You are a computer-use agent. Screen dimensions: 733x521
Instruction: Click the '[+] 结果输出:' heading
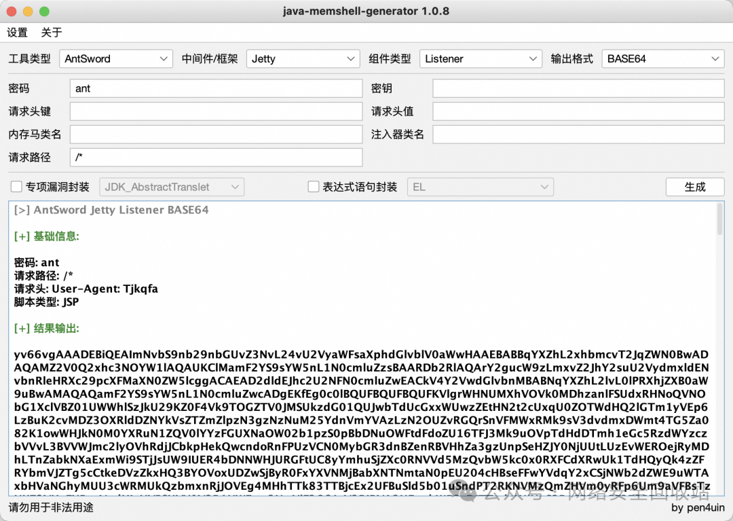pos(46,328)
